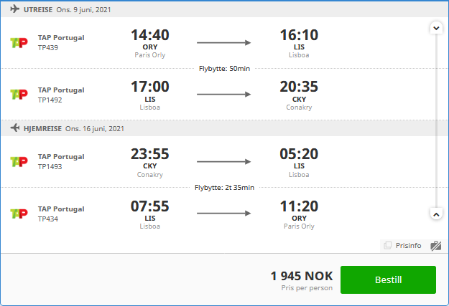449x306 pixels.
Task: Open the Prisinfo link
Action: [408, 245]
